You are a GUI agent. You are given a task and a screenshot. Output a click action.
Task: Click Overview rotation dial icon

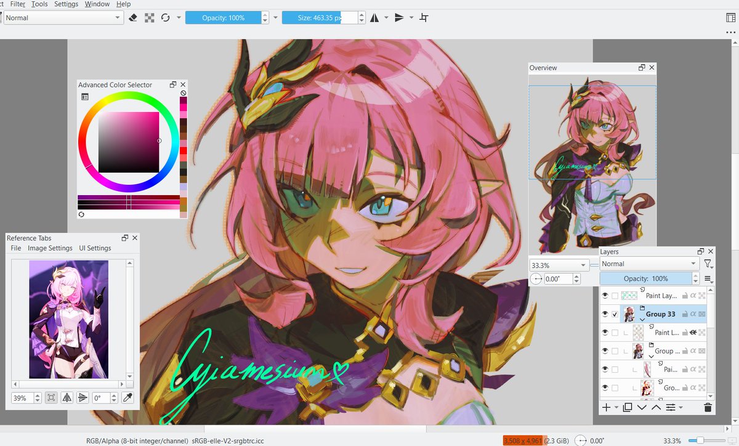[x=536, y=279]
